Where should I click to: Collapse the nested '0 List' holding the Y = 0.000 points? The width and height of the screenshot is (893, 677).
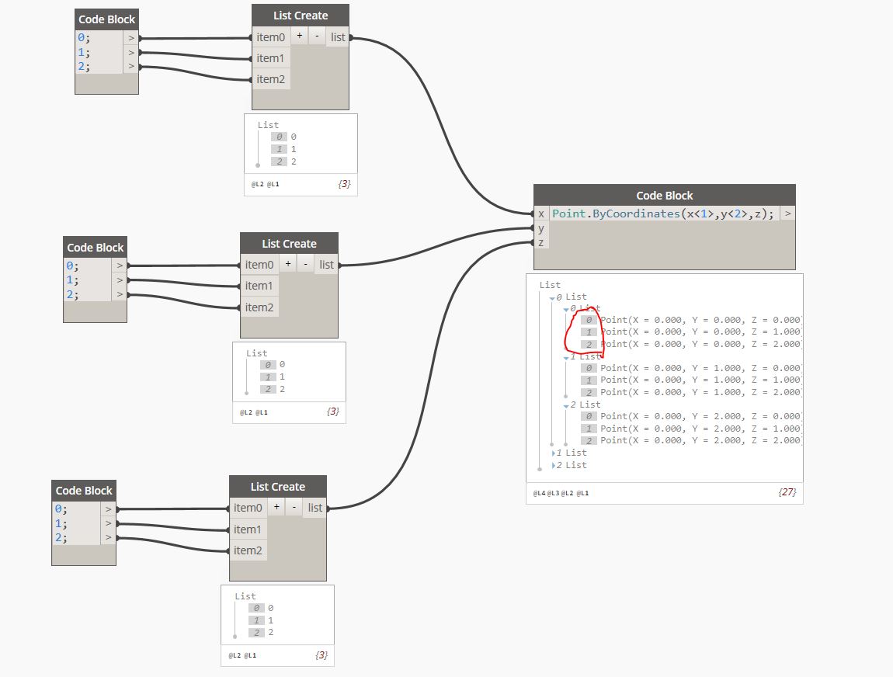[566, 309]
